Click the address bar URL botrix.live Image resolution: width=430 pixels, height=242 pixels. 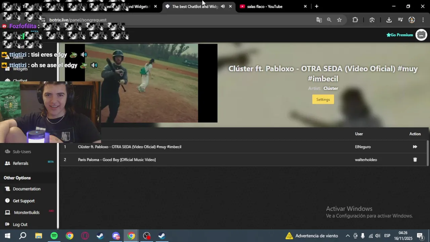pyautogui.click(x=78, y=20)
